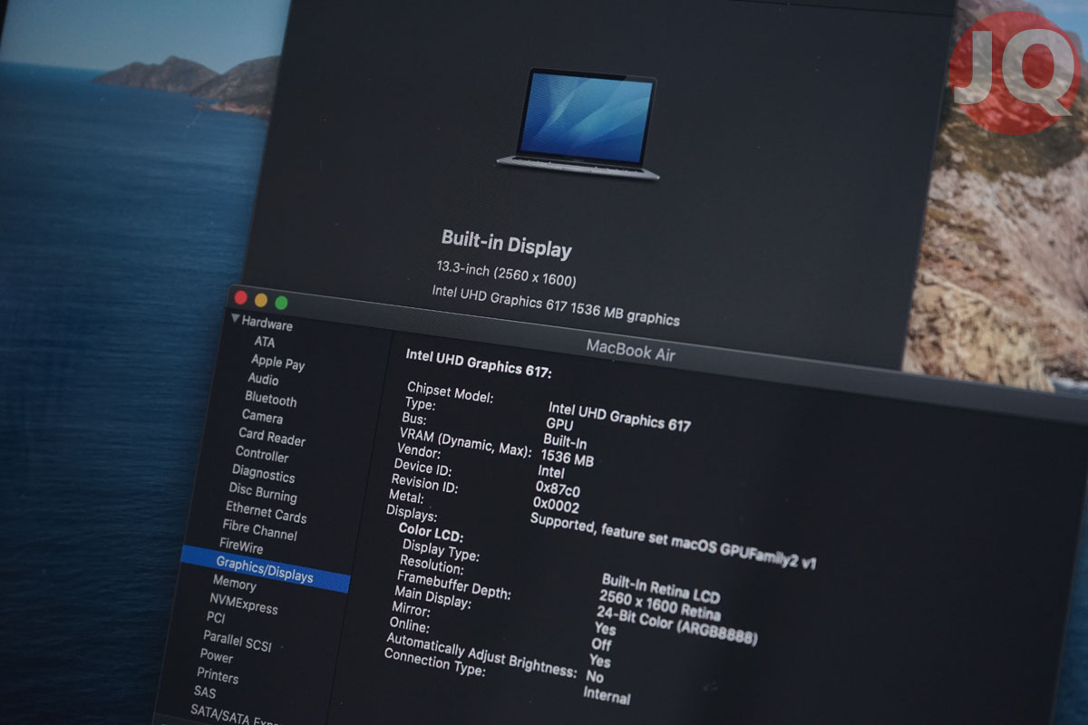Screen dimensions: 1088x725
Task: Select Controller in the sidebar
Action: pyautogui.click(x=261, y=454)
